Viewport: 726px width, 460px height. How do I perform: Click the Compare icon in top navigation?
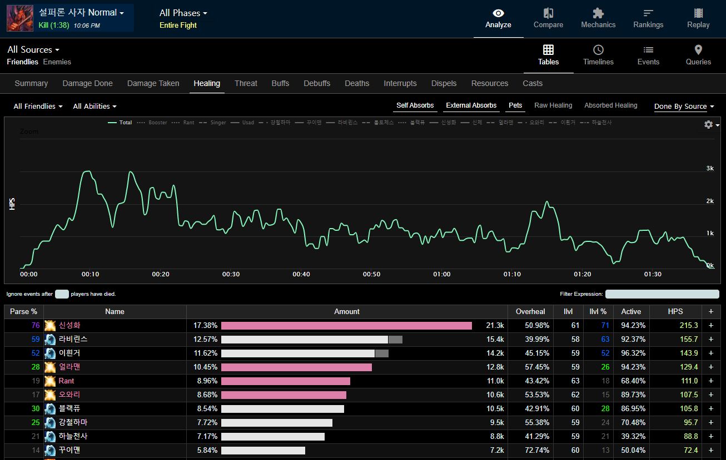pyautogui.click(x=548, y=13)
